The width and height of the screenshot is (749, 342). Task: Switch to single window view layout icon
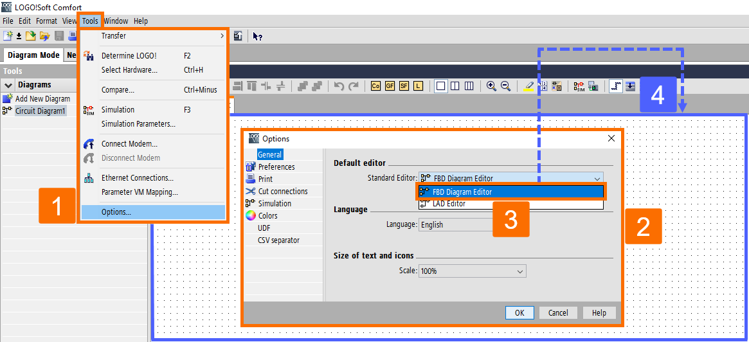click(441, 86)
